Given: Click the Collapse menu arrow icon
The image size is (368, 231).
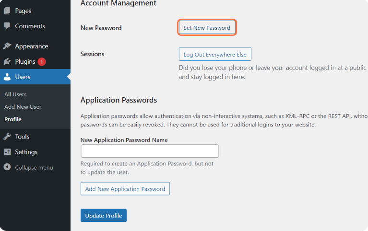Looking at the screenshot, I should point(7,168).
